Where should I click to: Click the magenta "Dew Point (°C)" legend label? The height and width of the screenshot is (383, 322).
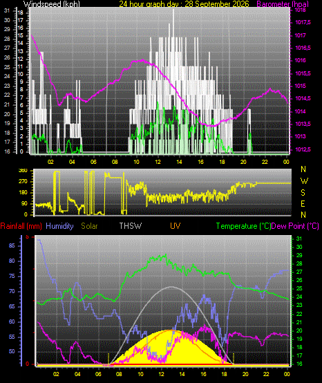[x=295, y=226]
